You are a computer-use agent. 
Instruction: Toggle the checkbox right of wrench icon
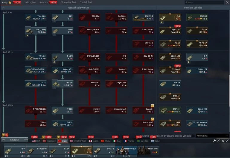[218, 141]
